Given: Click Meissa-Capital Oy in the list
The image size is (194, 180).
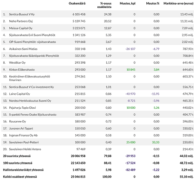Looking at the screenshot, I should [x=21, y=28].
